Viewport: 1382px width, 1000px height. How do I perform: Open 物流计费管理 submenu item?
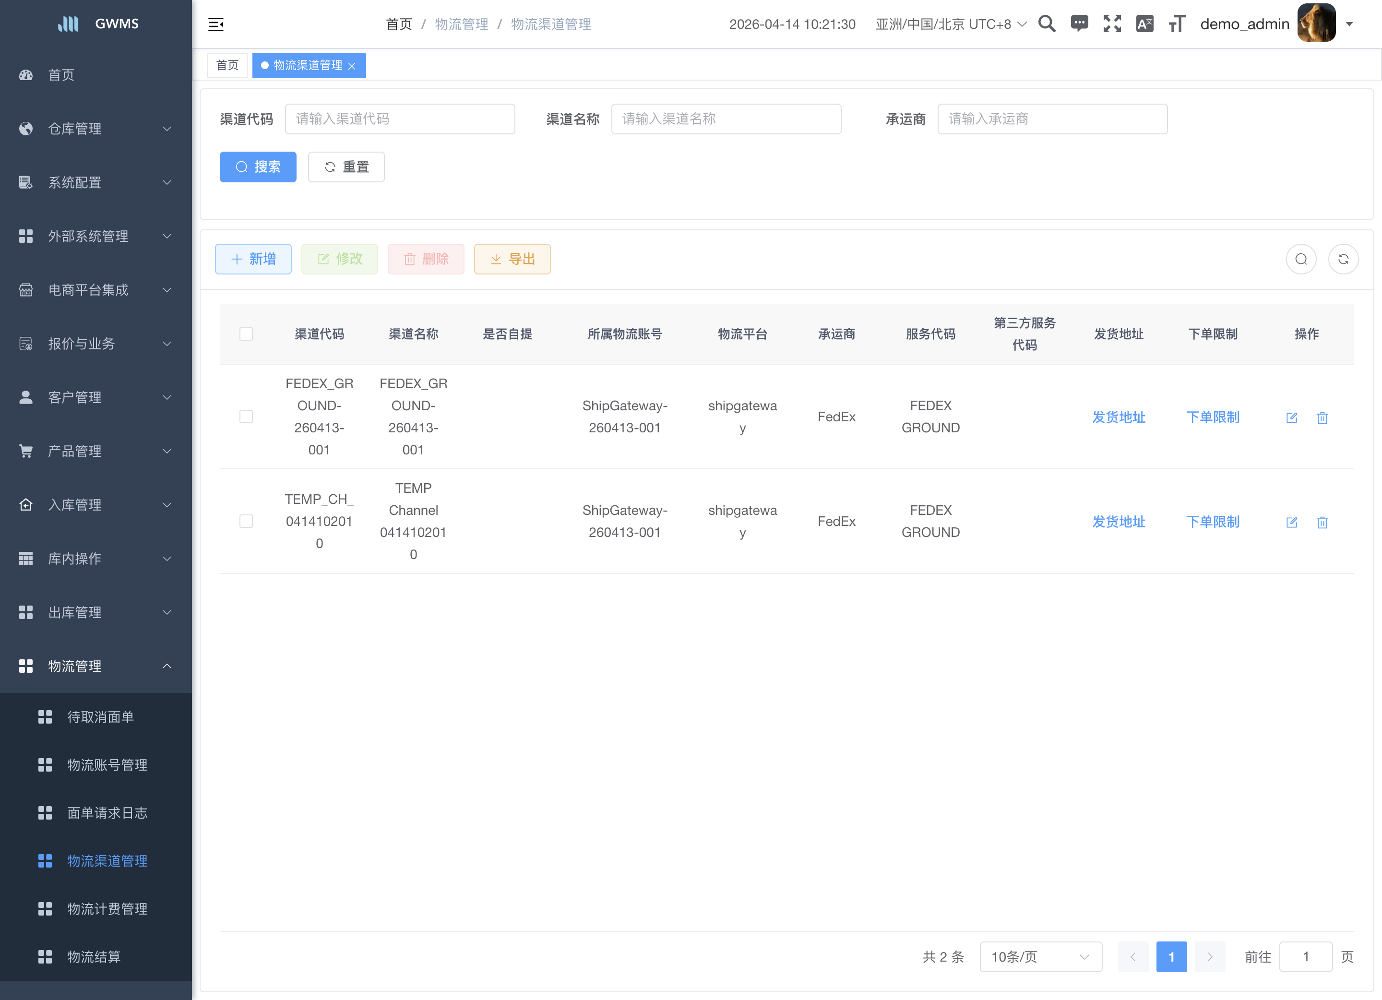pyautogui.click(x=96, y=909)
